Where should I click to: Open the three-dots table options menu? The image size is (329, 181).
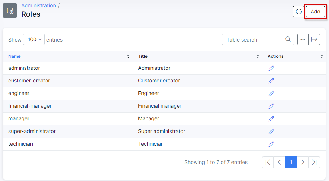(303, 39)
